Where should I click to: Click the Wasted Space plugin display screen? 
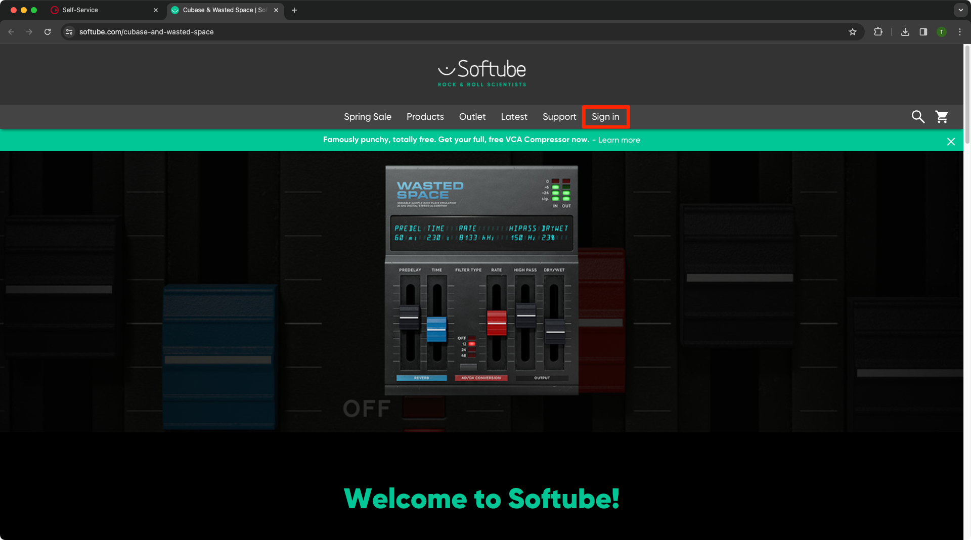click(481, 233)
